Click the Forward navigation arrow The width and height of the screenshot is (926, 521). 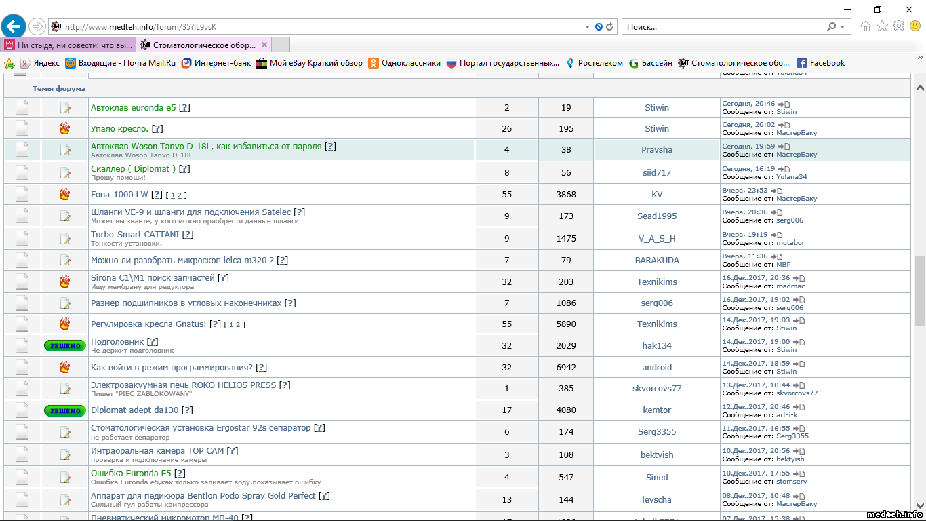click(37, 26)
